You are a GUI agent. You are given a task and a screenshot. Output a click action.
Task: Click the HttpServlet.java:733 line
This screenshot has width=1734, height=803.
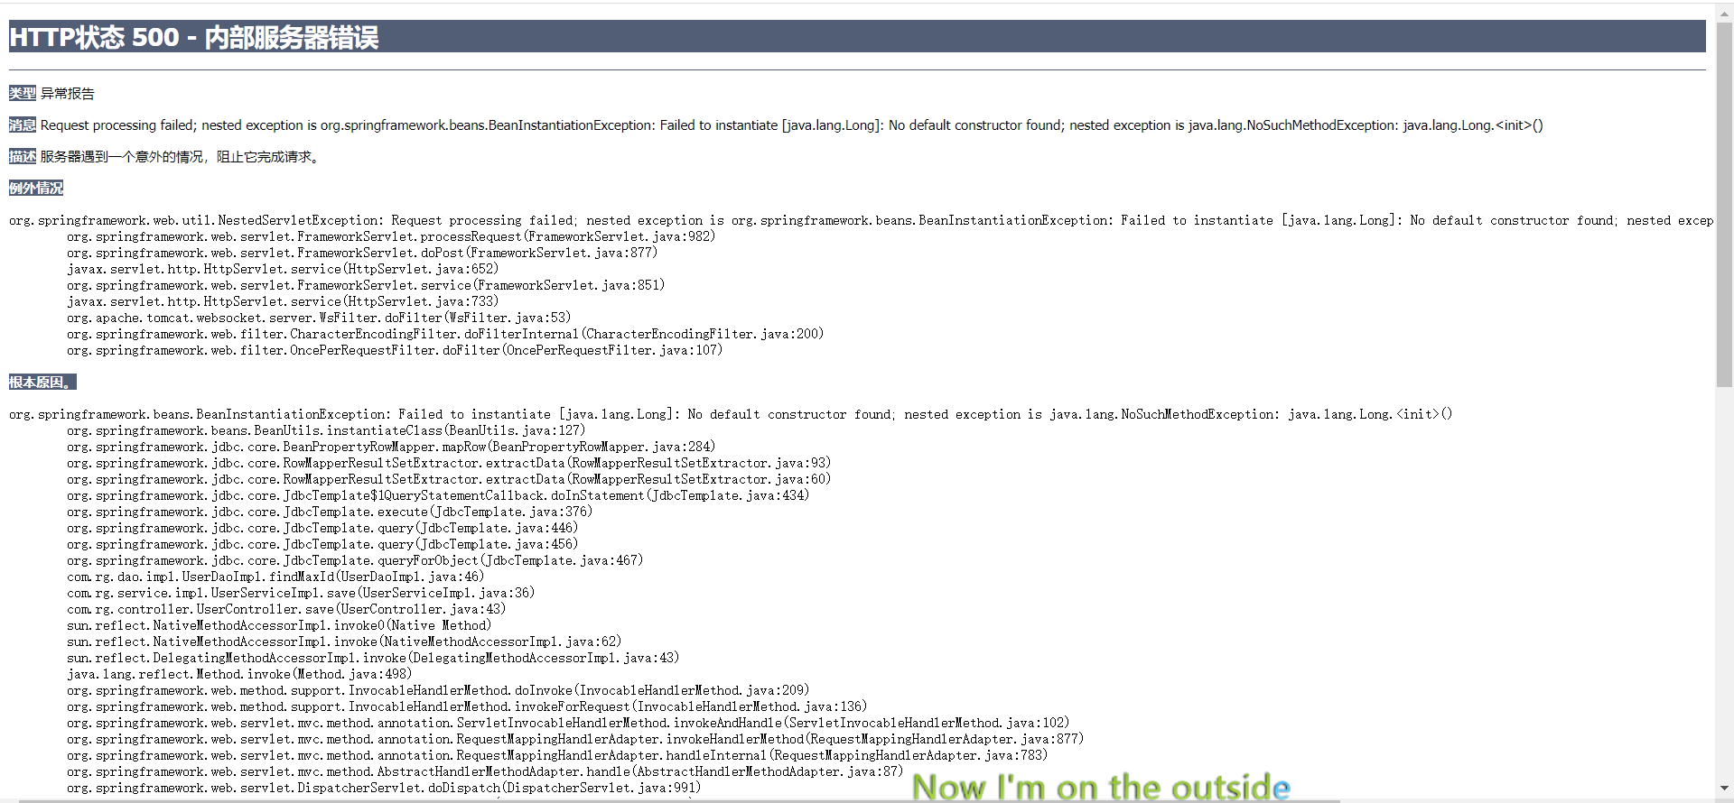(x=283, y=301)
